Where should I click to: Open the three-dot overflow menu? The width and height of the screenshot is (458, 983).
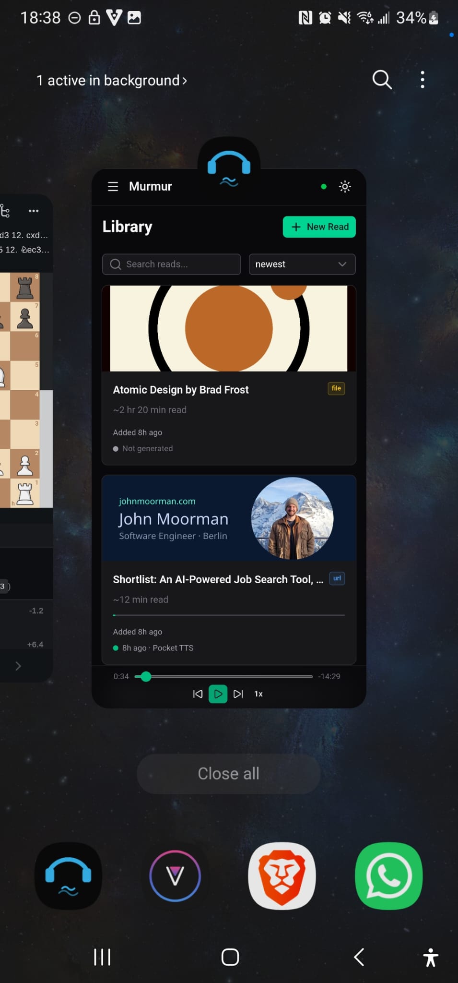(x=423, y=80)
